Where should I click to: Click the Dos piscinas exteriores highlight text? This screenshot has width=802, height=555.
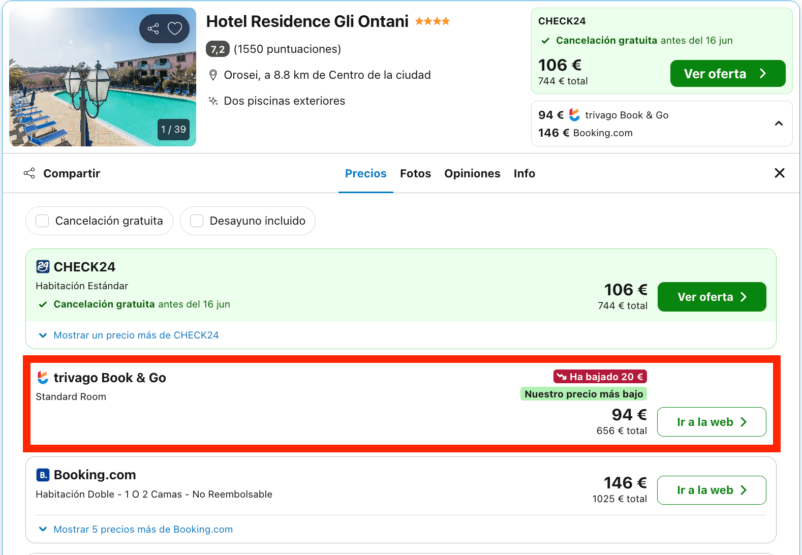[285, 101]
